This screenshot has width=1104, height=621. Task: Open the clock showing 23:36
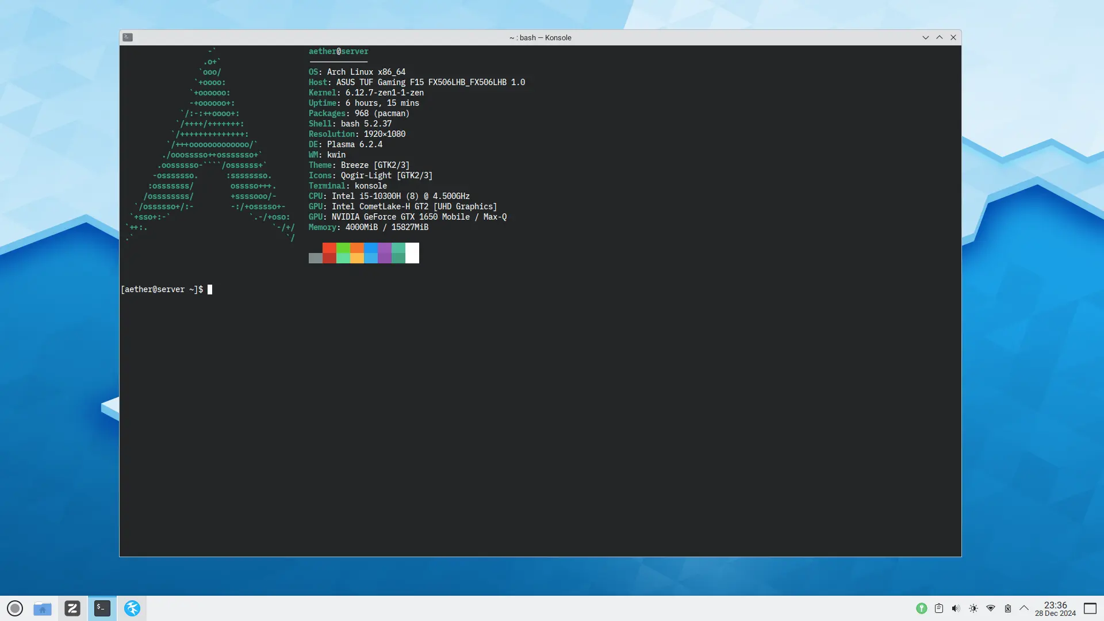click(1056, 609)
